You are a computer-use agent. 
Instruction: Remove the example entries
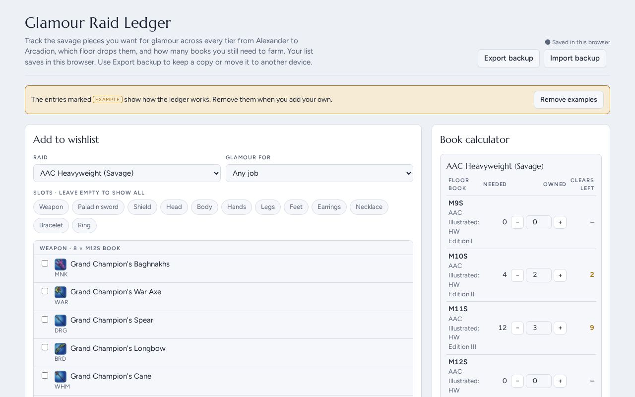coord(569,100)
